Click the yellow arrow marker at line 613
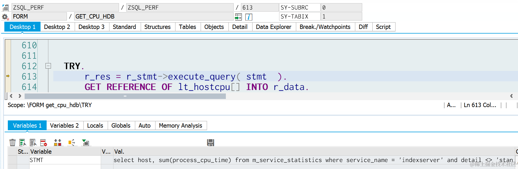Screen dimensions: 518x169 8,76
